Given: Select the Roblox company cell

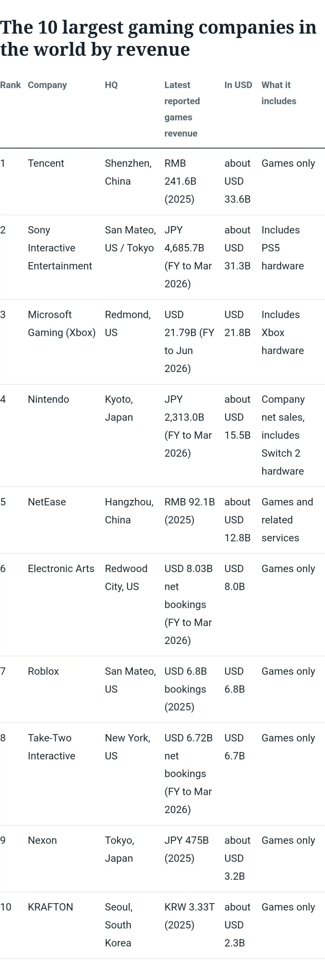Looking at the screenshot, I should click(43, 671).
